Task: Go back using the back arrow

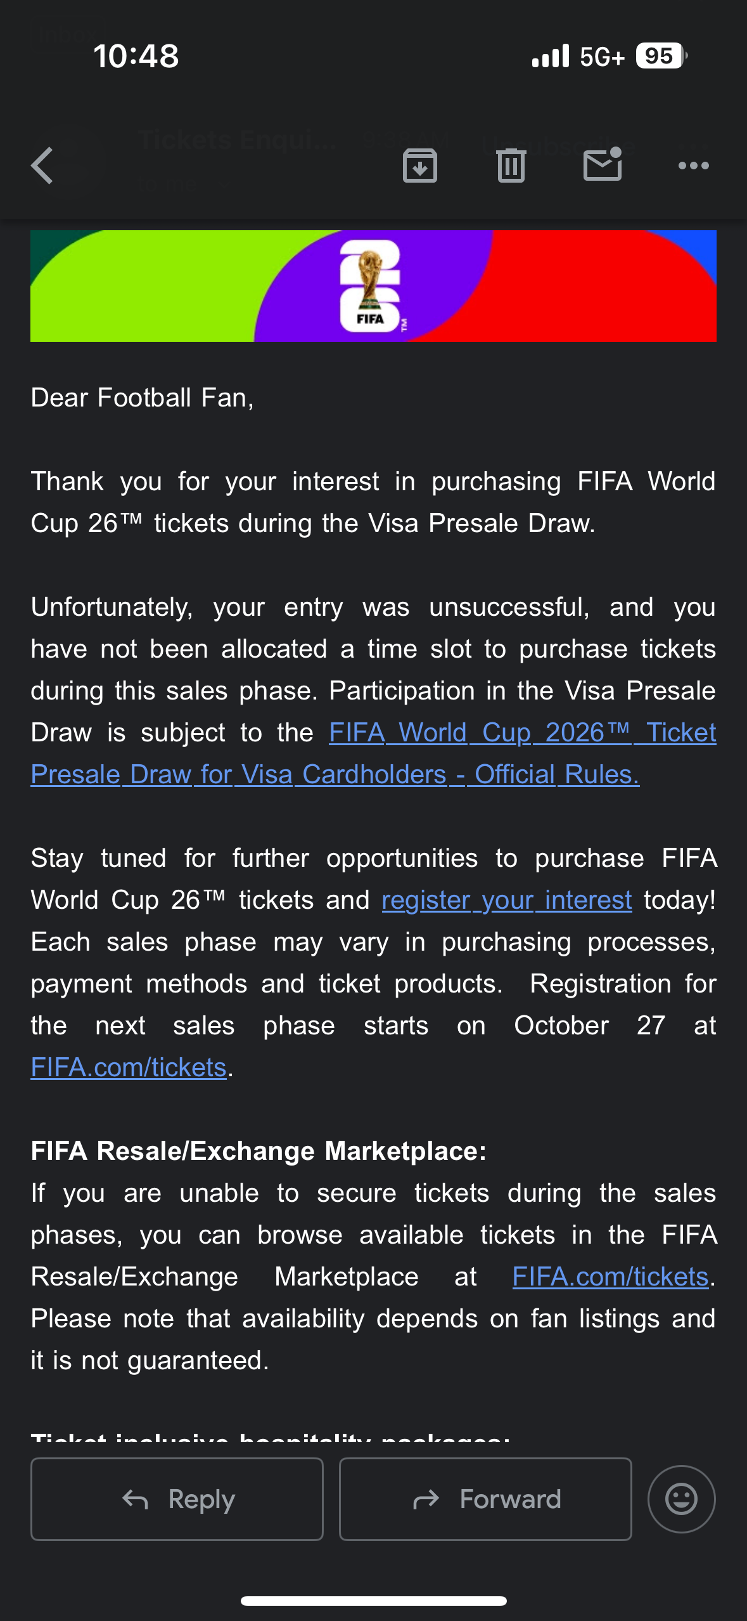Action: tap(42, 166)
